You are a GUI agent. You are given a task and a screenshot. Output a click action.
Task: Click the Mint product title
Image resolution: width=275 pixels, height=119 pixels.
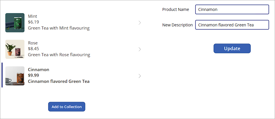click(32, 16)
